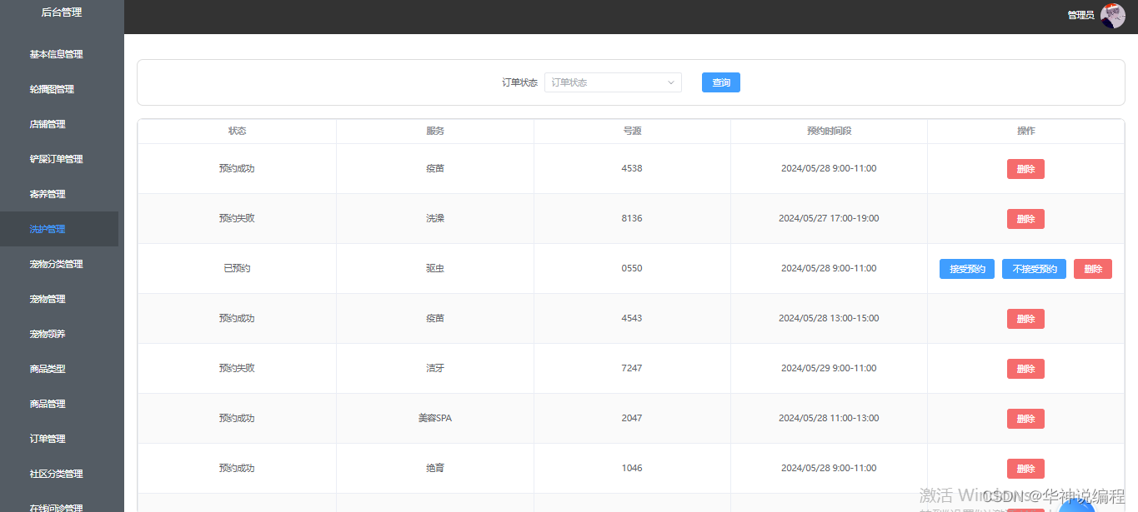Click the 管理员 username label
Screen dimensions: 1138x512
click(x=1080, y=15)
